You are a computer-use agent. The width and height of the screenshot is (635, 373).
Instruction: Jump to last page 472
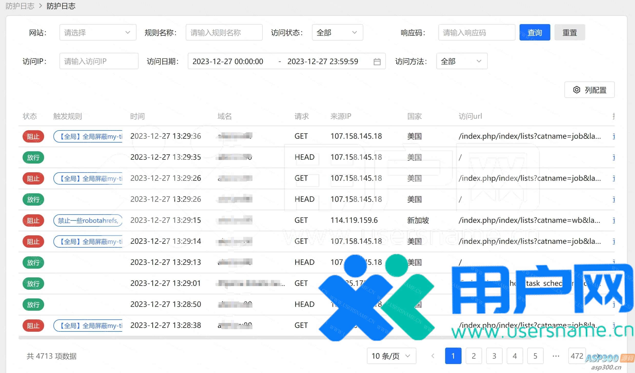pyautogui.click(x=577, y=356)
